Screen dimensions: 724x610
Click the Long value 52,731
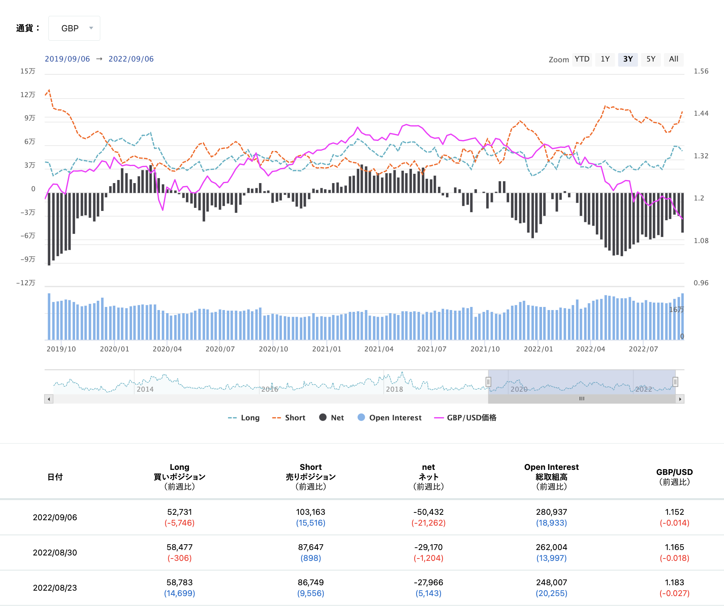180,512
